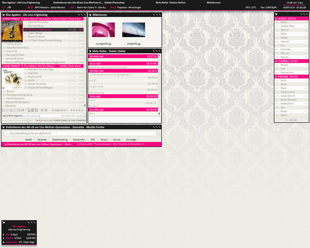Switch to Off in the top bar
Screen dimensions: 310x248
[9, 7]
